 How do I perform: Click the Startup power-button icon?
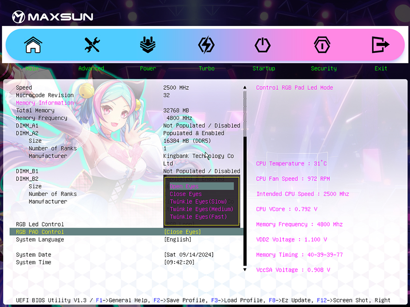pos(262,45)
